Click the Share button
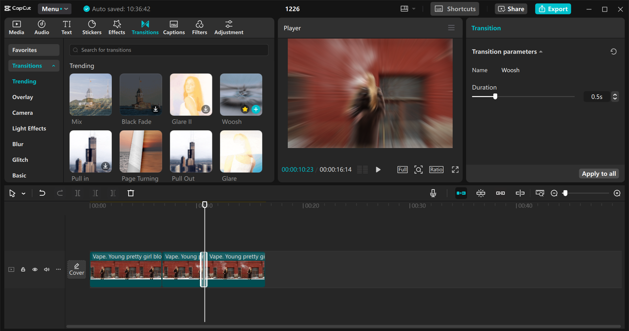629x331 pixels. tap(511, 9)
